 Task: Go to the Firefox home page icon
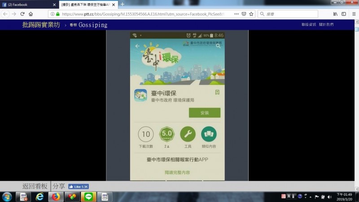[x=31, y=14]
